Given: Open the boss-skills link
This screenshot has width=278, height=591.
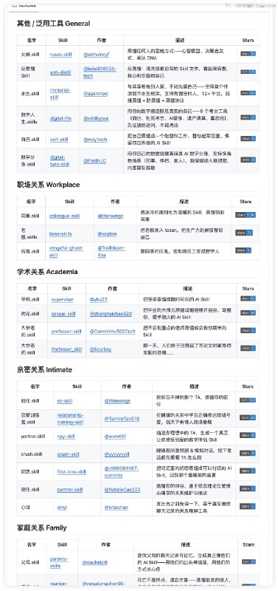Looking at the screenshot, I should pos(60,233).
